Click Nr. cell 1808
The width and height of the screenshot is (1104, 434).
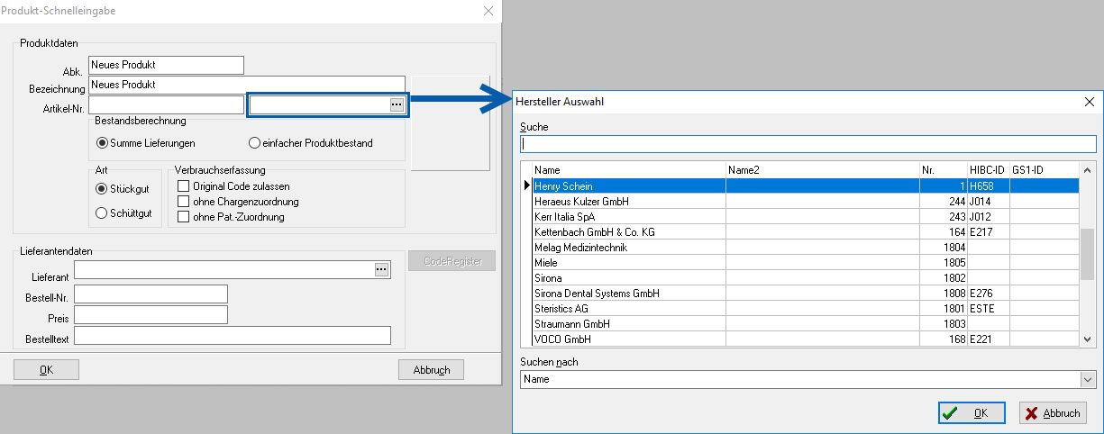click(x=944, y=294)
